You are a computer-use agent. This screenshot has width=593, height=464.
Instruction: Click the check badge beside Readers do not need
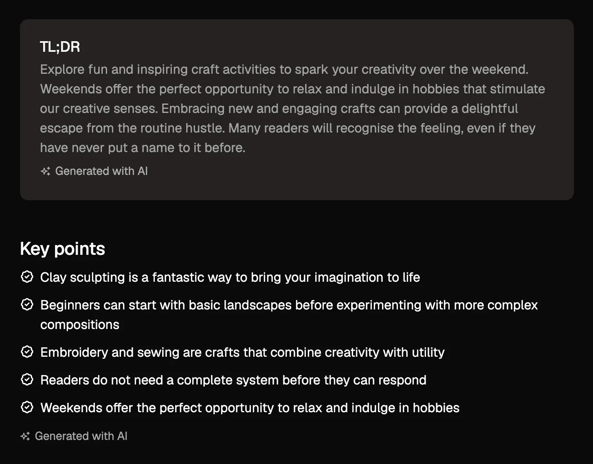[27, 380]
